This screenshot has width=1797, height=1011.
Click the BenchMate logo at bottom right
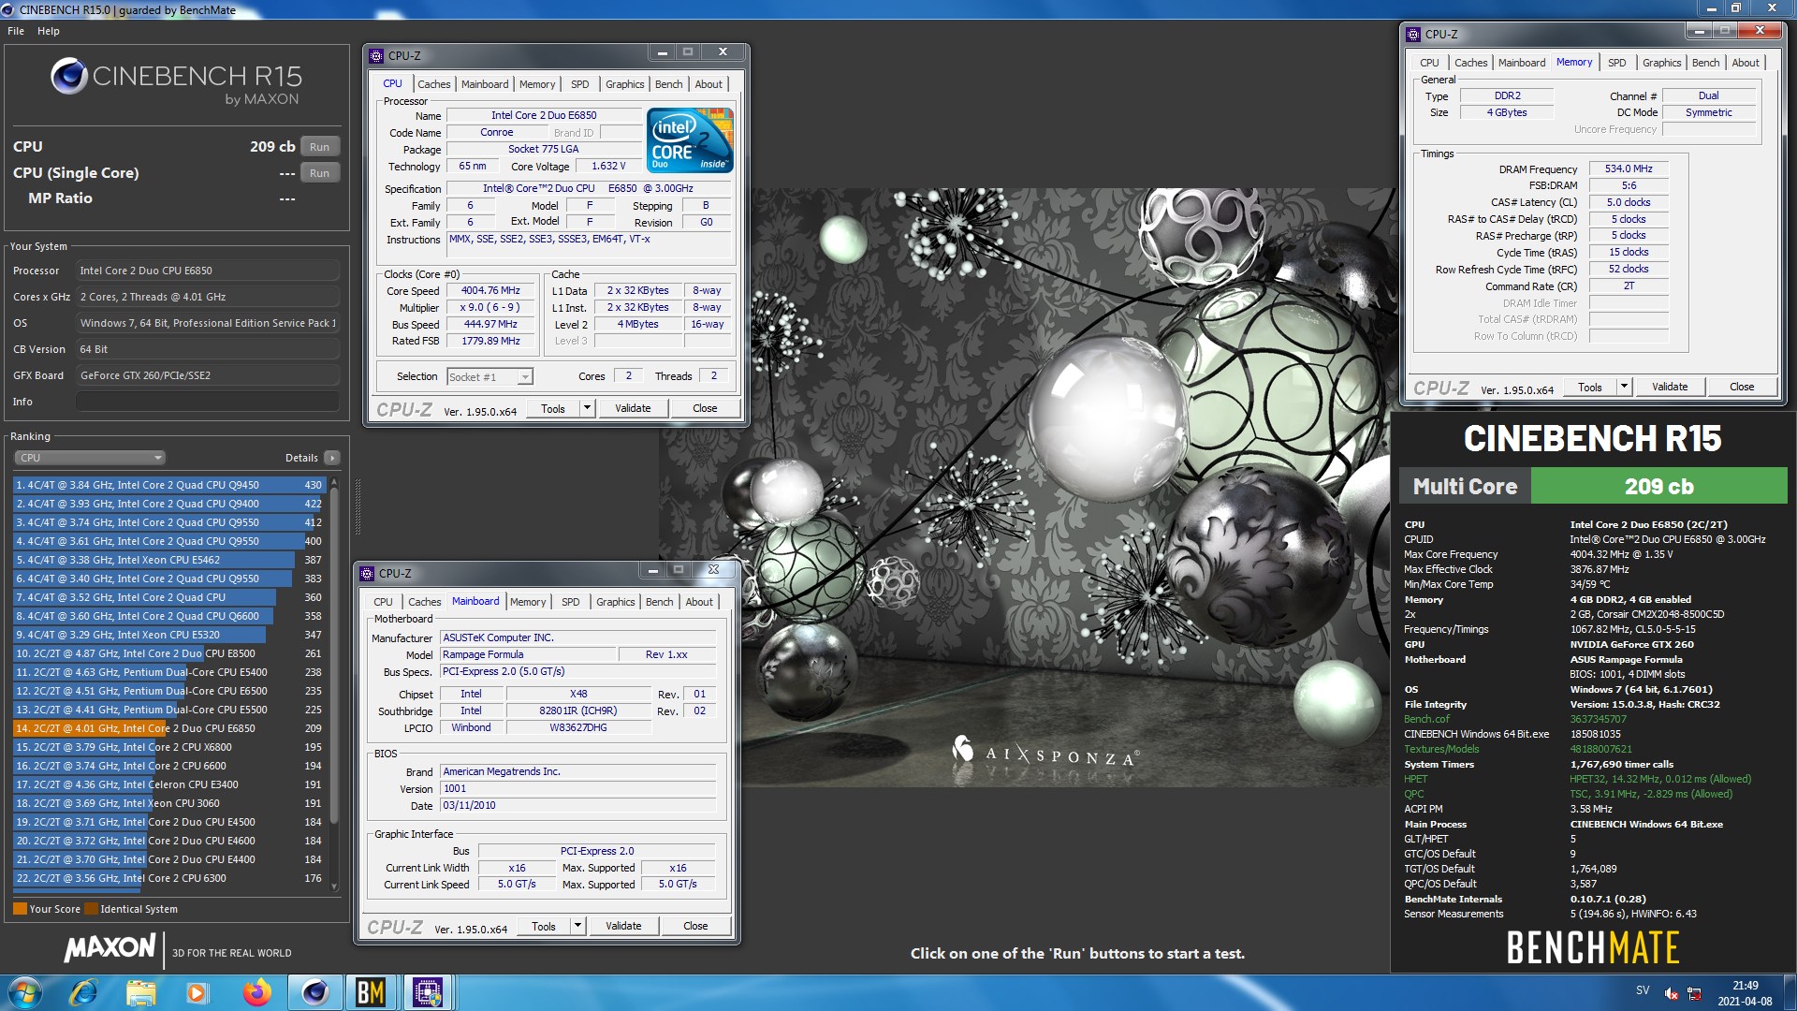(1593, 947)
